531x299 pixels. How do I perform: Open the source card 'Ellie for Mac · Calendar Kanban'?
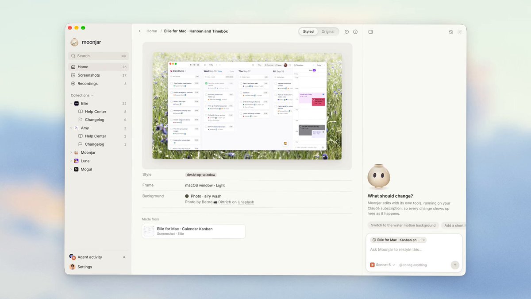pos(193,231)
